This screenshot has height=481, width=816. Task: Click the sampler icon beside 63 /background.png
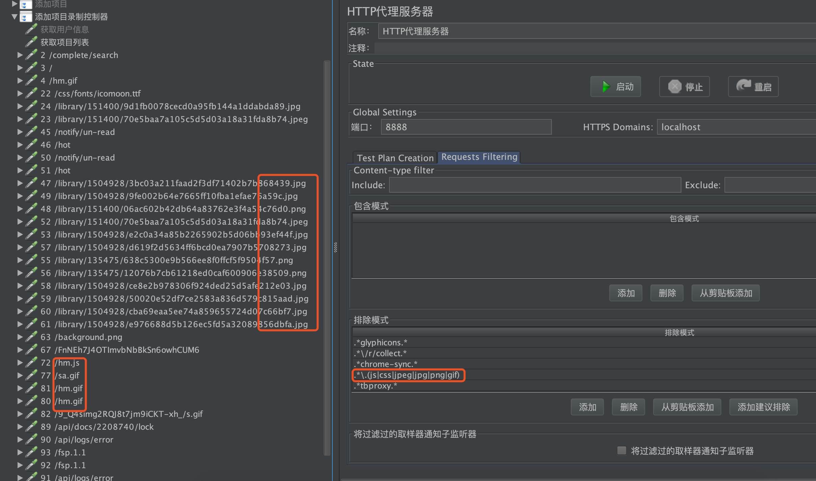[x=31, y=337]
